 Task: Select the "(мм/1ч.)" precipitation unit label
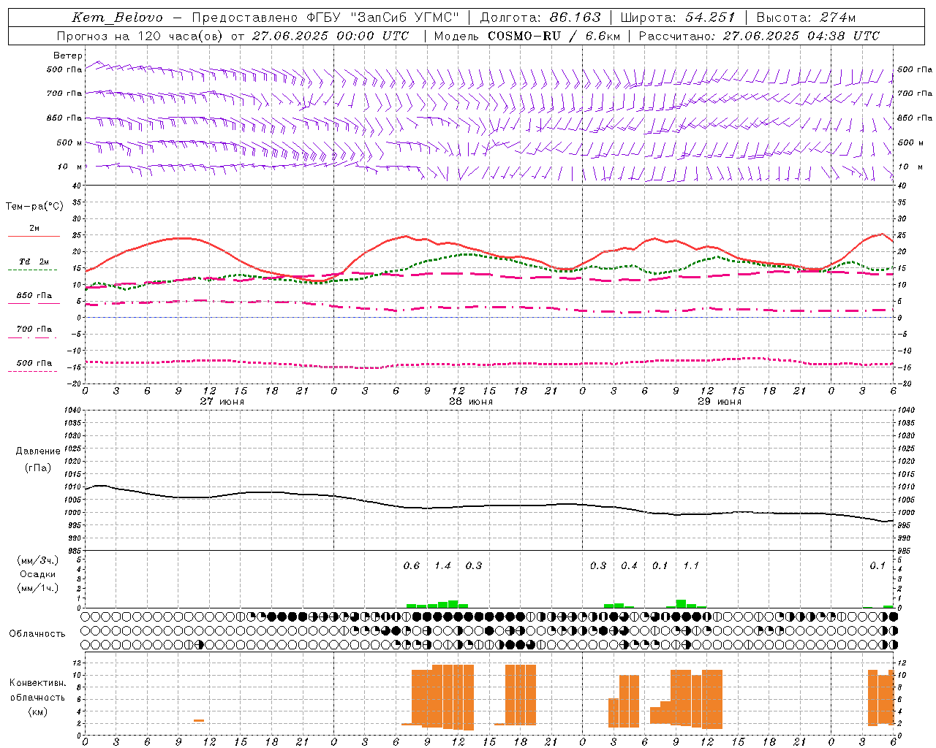point(37,588)
